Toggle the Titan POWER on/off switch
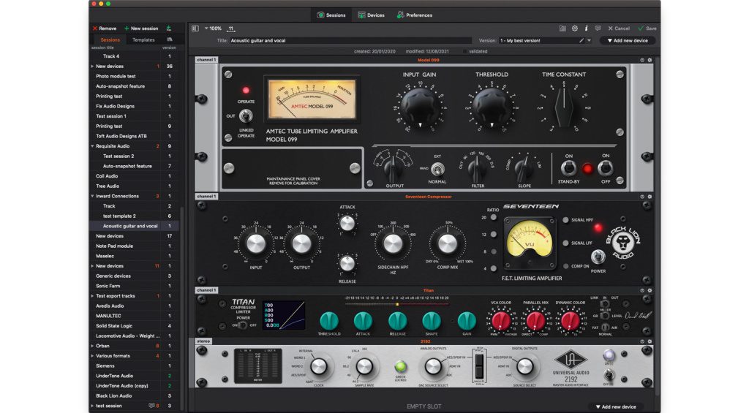This screenshot has height=413, width=749. coord(243,325)
